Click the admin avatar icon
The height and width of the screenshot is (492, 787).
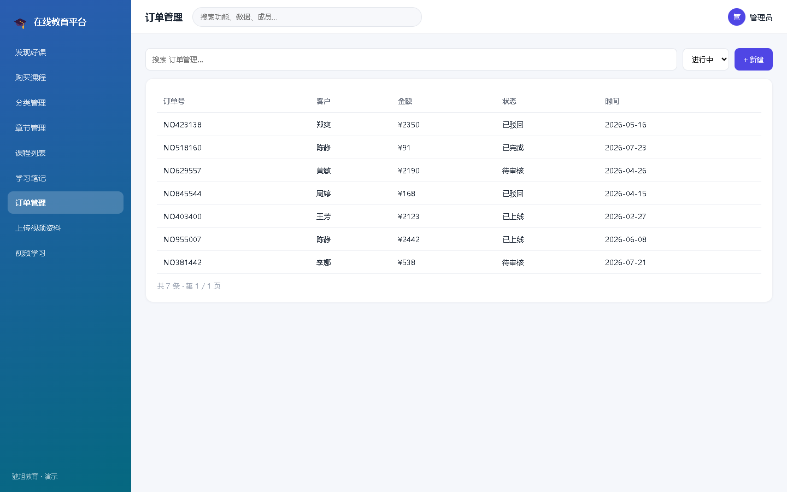pyautogui.click(x=737, y=17)
